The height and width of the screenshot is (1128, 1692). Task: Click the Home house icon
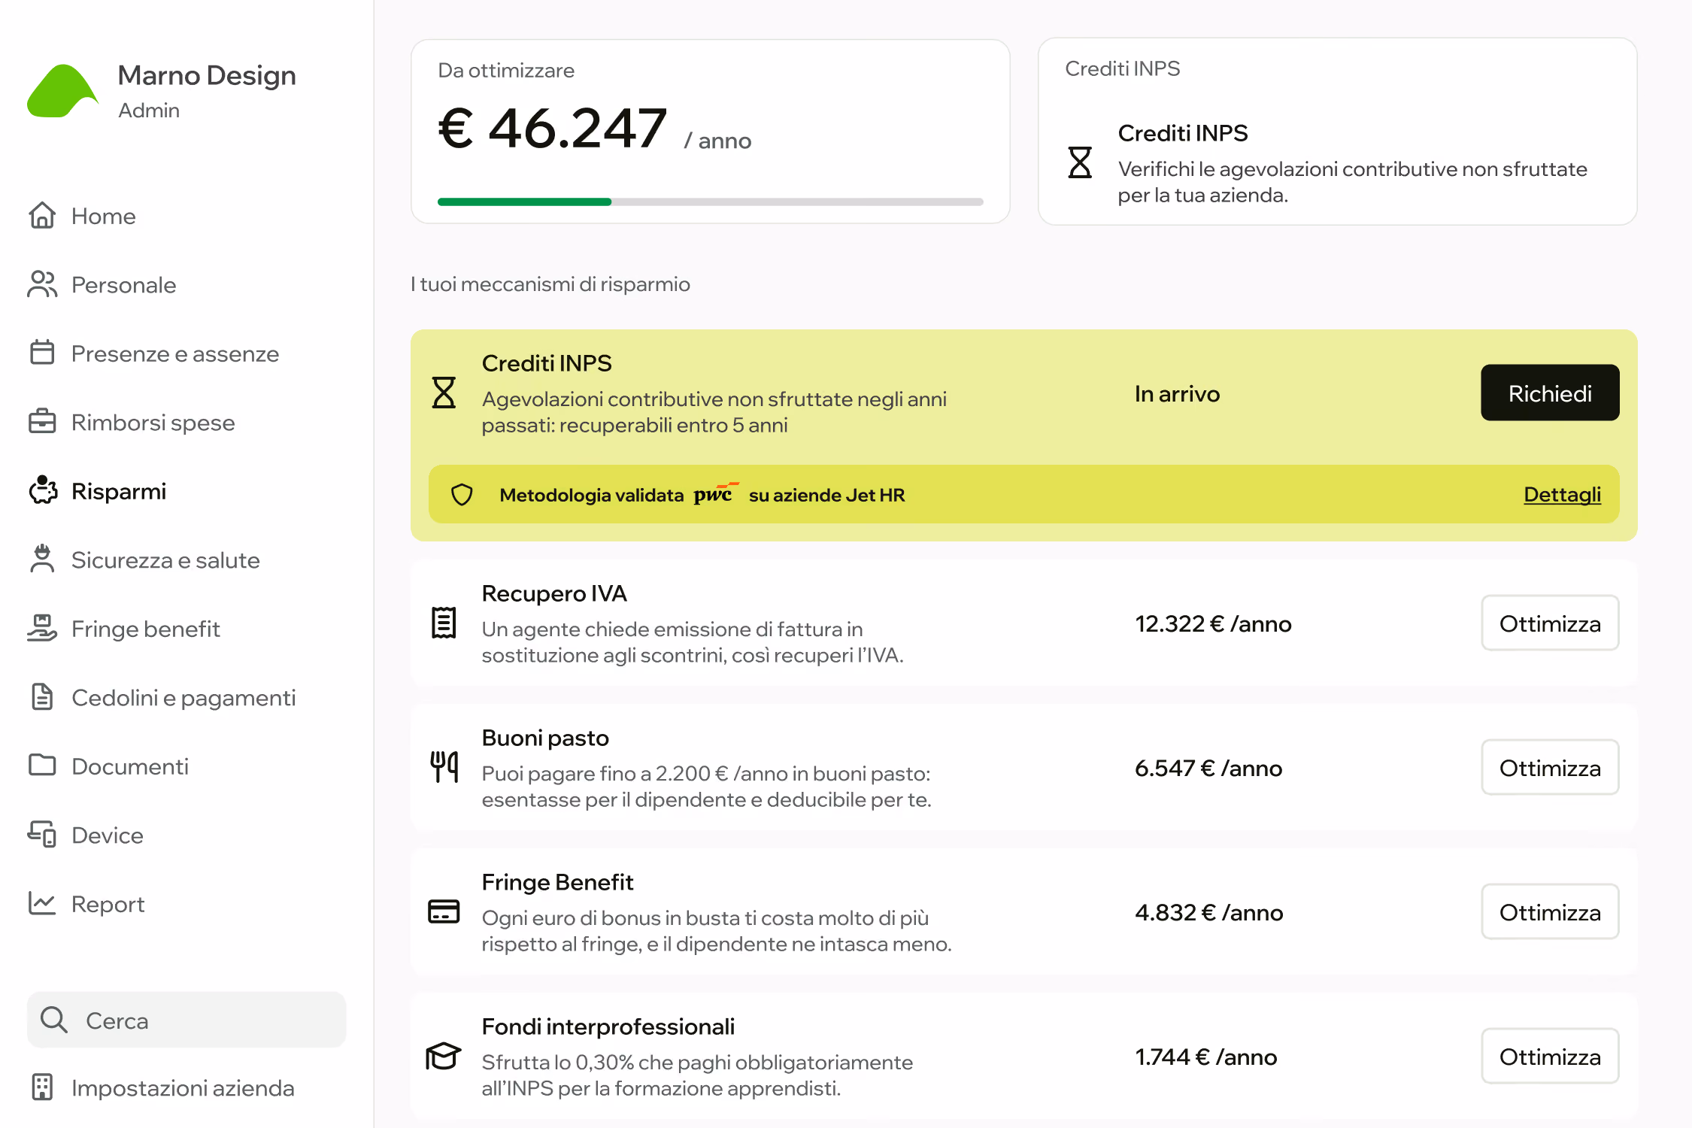[x=42, y=216]
